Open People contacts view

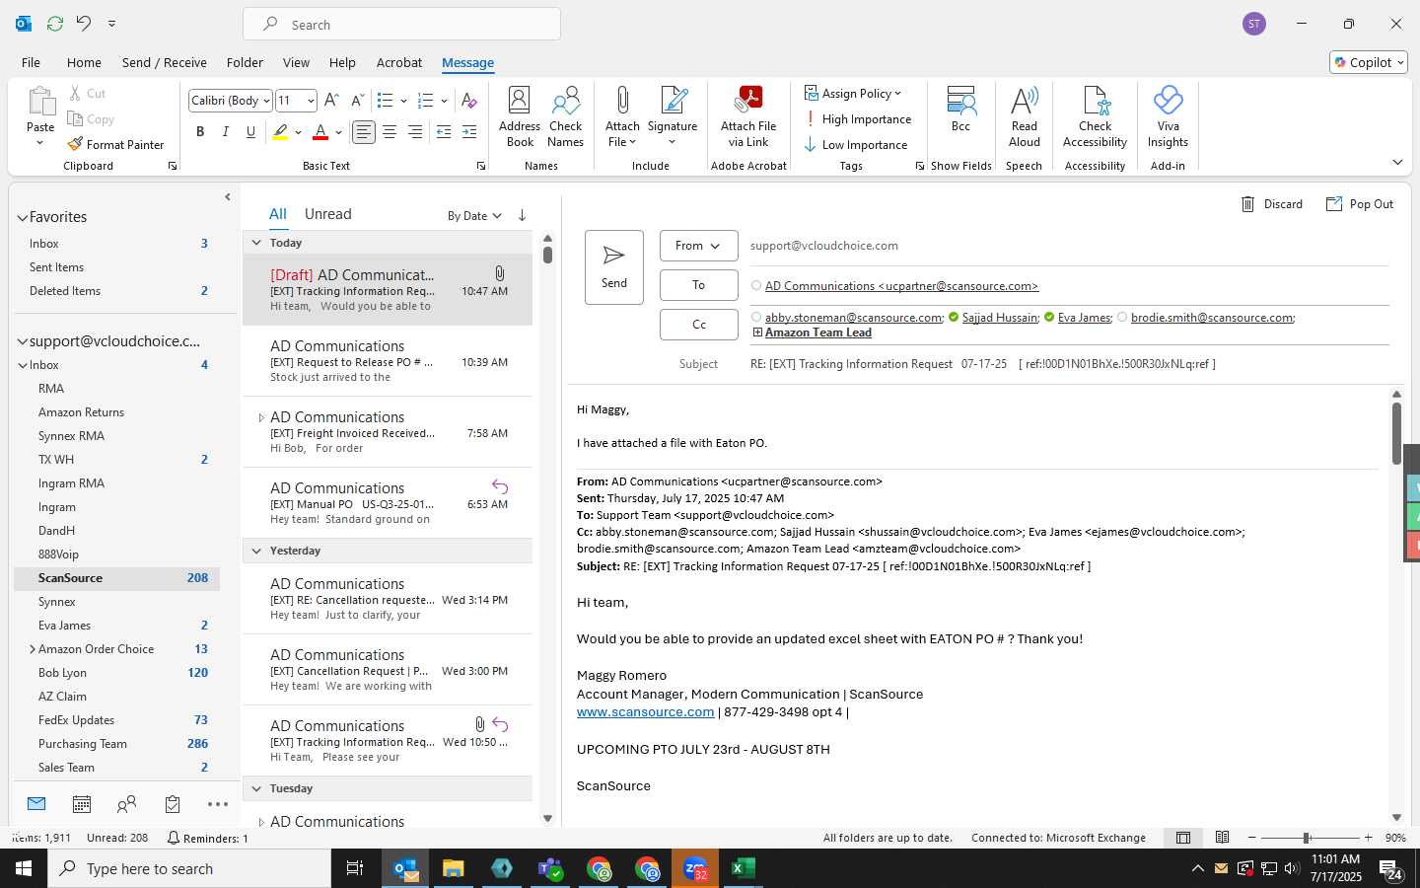point(126,805)
